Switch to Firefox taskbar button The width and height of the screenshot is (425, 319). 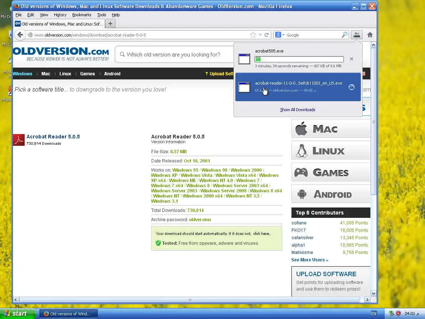(x=68, y=313)
